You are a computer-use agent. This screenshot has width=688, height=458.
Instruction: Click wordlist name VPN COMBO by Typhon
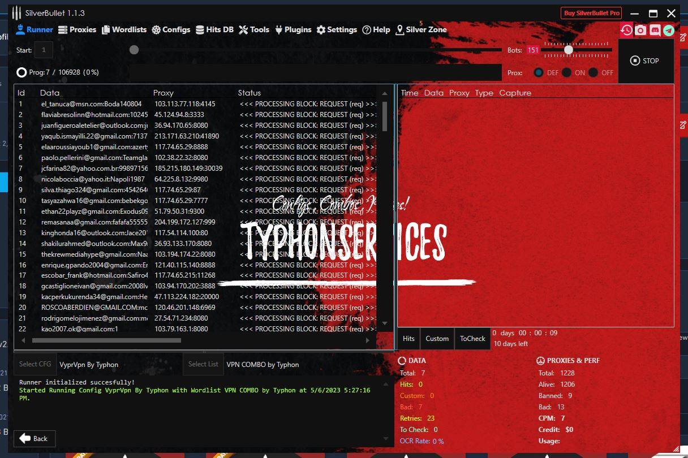point(263,365)
